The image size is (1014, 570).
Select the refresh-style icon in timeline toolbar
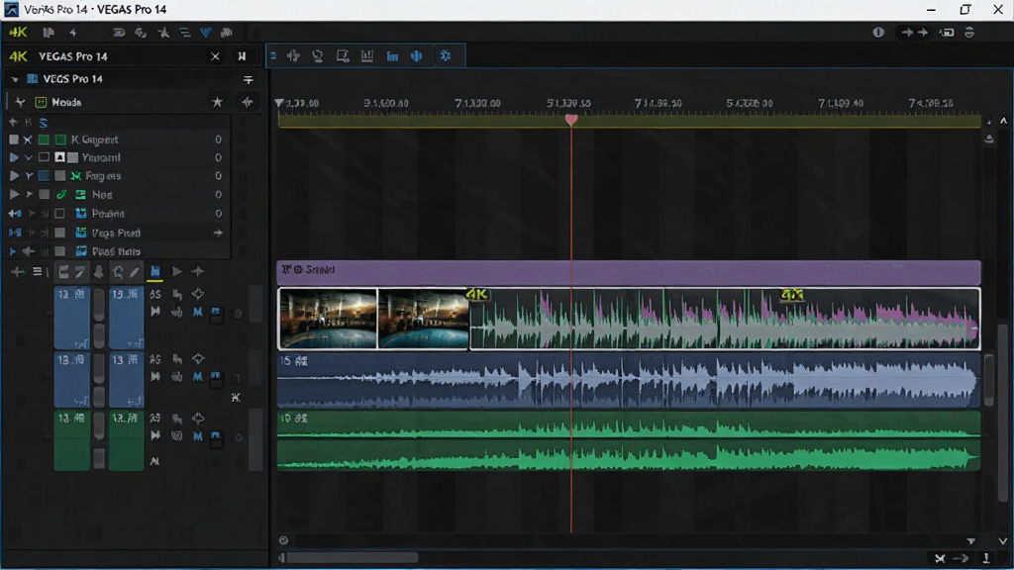pos(318,56)
